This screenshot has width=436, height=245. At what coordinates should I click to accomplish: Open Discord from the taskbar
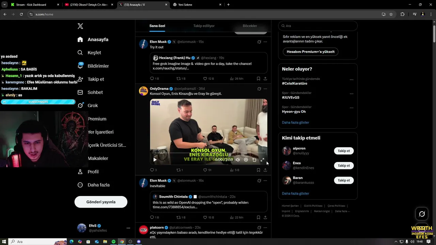[139, 242]
